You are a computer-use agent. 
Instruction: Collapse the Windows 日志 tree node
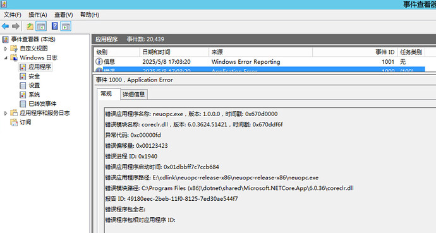(6, 57)
